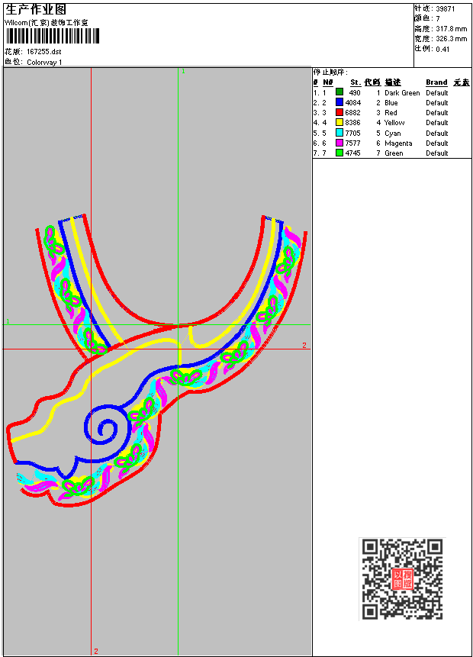
Task: Click the 'Wilcom' studio name text
Action: click(x=46, y=23)
